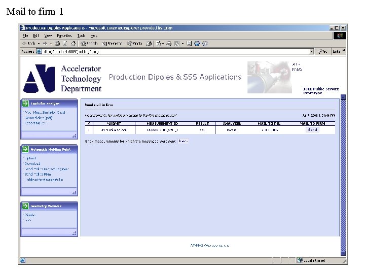Click the Accelerator Technology Department logo
This screenshot has width=365, height=274.
pyautogui.click(x=62, y=79)
